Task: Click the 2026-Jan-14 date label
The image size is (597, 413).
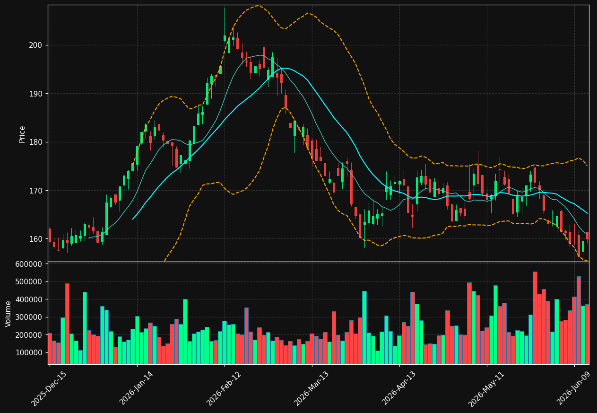Action: (137, 388)
